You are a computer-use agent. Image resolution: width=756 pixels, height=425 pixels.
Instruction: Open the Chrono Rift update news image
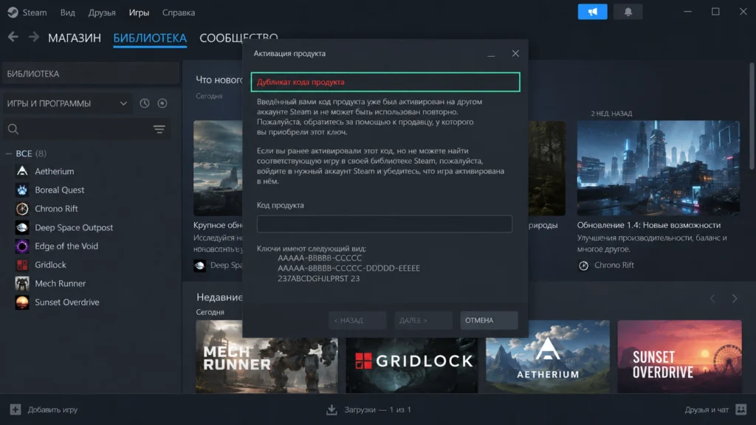tap(658, 168)
